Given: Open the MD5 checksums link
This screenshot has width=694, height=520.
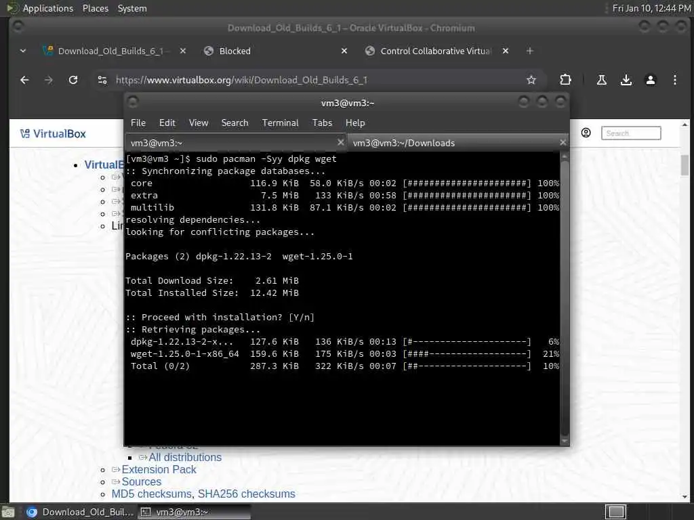Looking at the screenshot, I should 151,494.
